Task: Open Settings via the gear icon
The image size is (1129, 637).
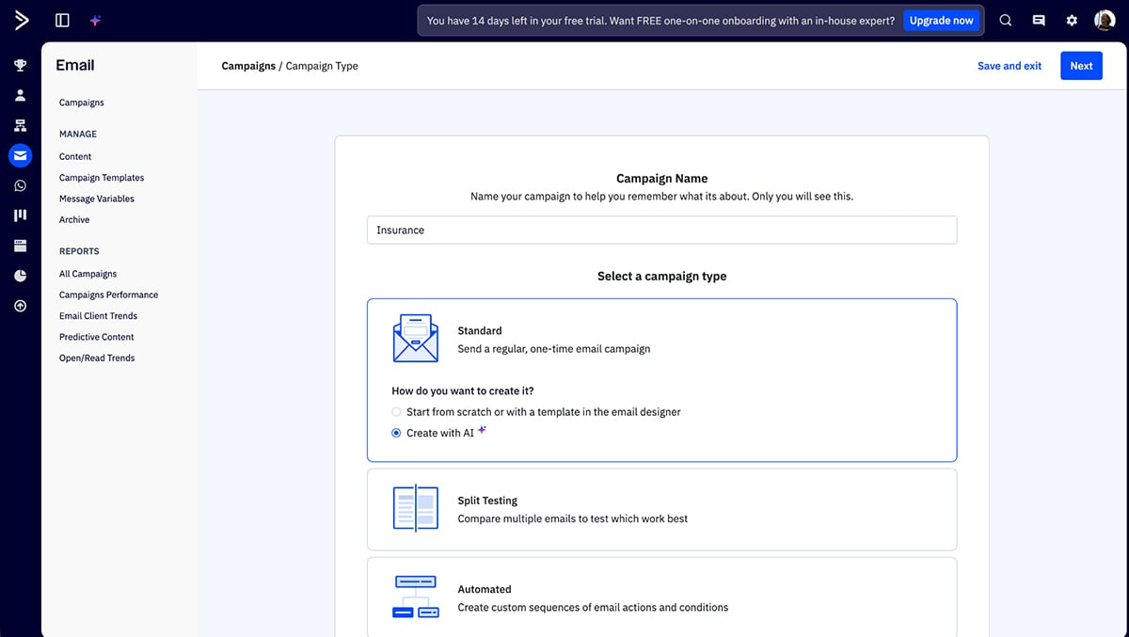Action: pos(1072,20)
